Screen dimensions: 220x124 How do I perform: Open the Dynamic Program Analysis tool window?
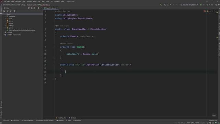(x=45, y=121)
